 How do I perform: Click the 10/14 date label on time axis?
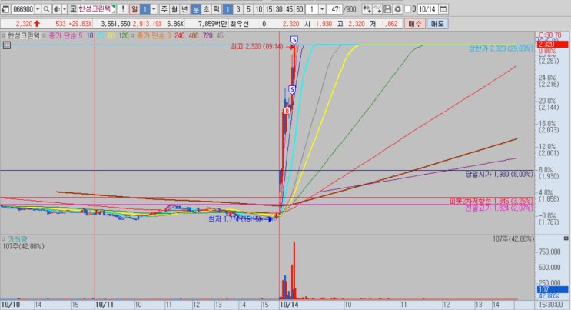289,304
